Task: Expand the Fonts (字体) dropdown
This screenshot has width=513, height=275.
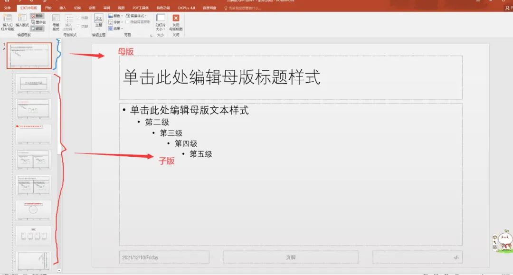Action: 115,22
